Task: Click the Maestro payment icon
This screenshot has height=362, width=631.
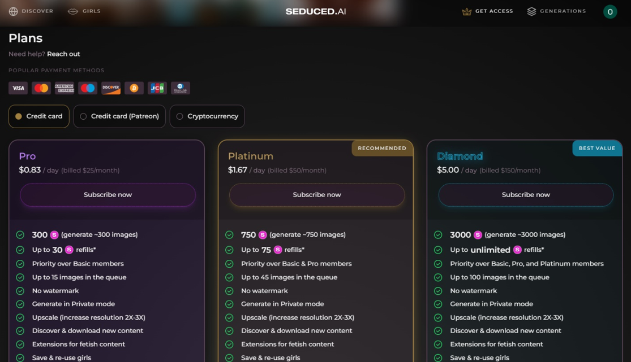Action: 88,88
